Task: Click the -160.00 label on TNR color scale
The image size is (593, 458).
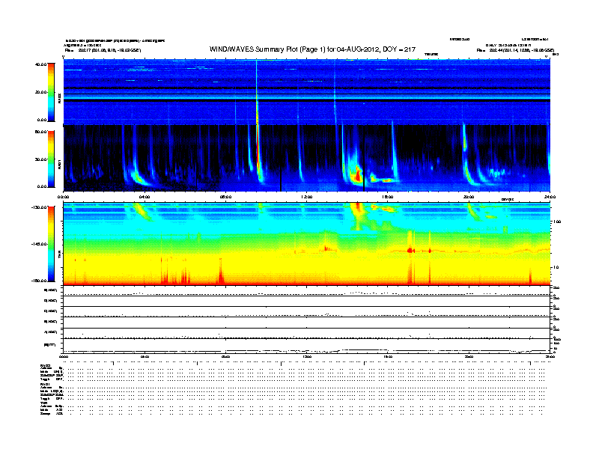Action: pyautogui.click(x=39, y=281)
